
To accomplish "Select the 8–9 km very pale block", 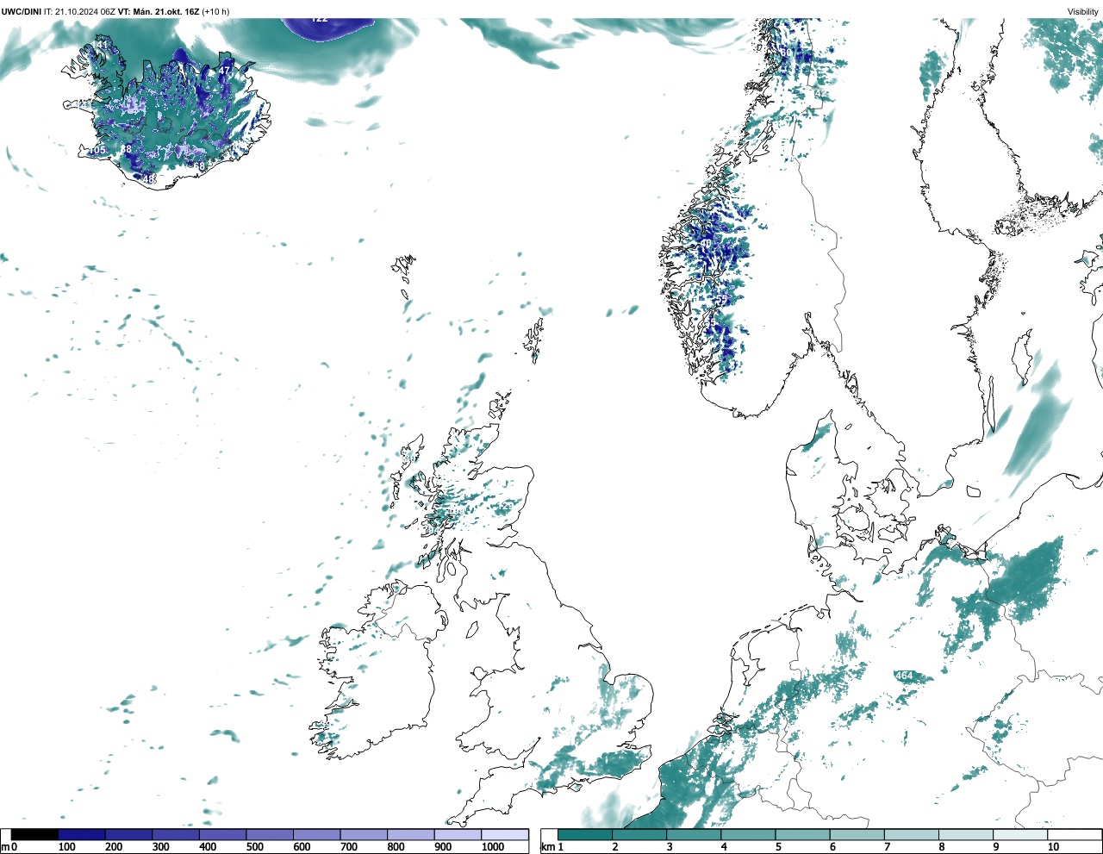I will 966,834.
